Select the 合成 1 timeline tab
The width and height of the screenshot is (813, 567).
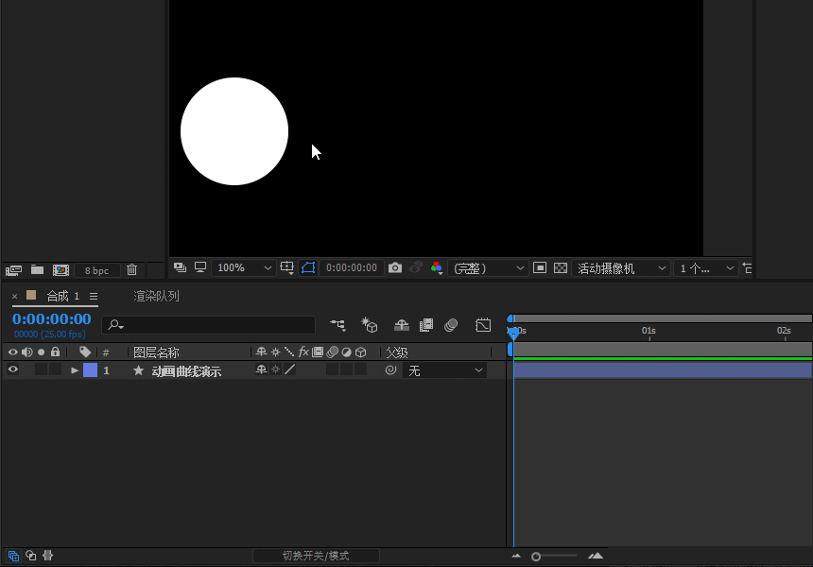pos(62,296)
